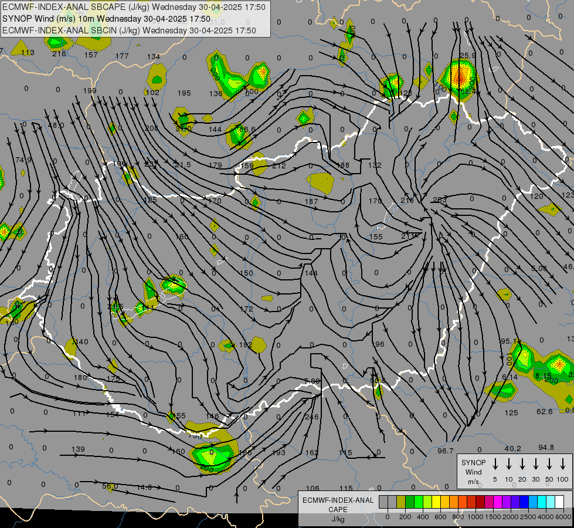The height and width of the screenshot is (528, 574).
Task: Click the '62.6' value on the map
Action: pos(544,411)
